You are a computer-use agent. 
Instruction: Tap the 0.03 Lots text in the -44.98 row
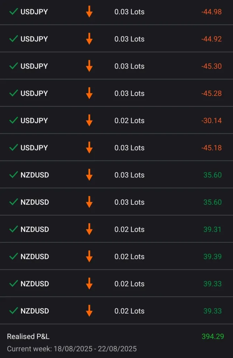click(x=129, y=12)
